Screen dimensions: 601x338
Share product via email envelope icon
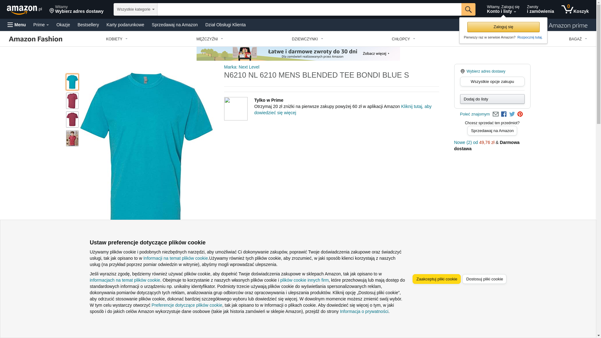click(496, 114)
